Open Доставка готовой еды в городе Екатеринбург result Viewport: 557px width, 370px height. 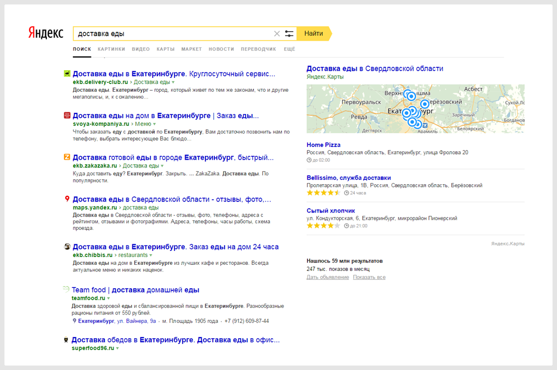[x=173, y=157]
